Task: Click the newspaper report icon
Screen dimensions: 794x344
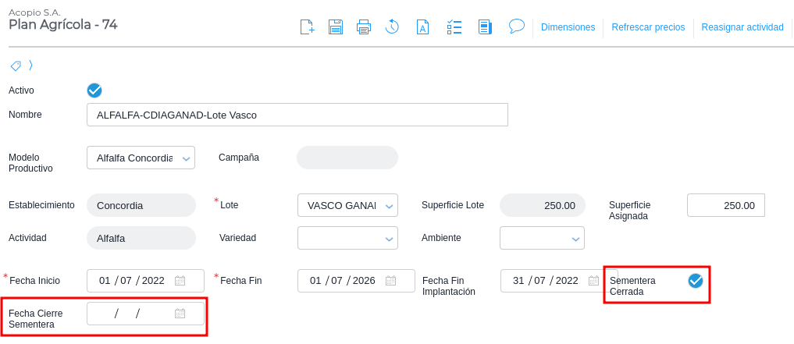Action: pos(485,27)
